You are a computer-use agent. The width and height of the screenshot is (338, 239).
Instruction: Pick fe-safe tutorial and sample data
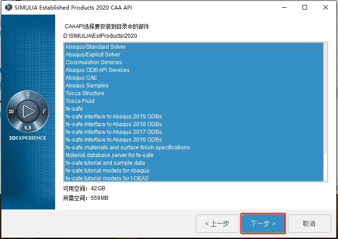coord(194,163)
